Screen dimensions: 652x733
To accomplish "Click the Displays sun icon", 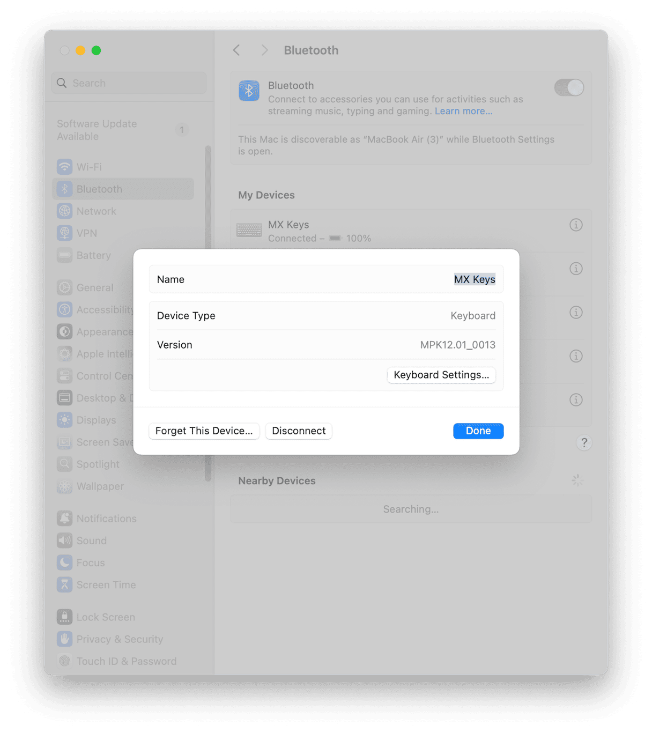I will [64, 420].
